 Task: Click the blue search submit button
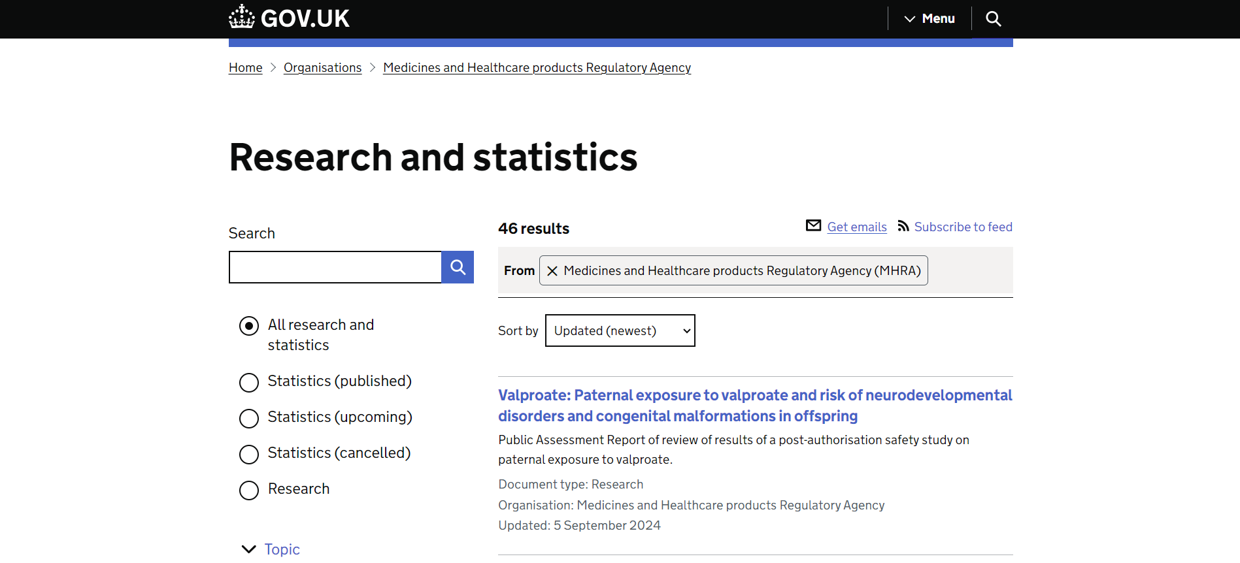[458, 267]
